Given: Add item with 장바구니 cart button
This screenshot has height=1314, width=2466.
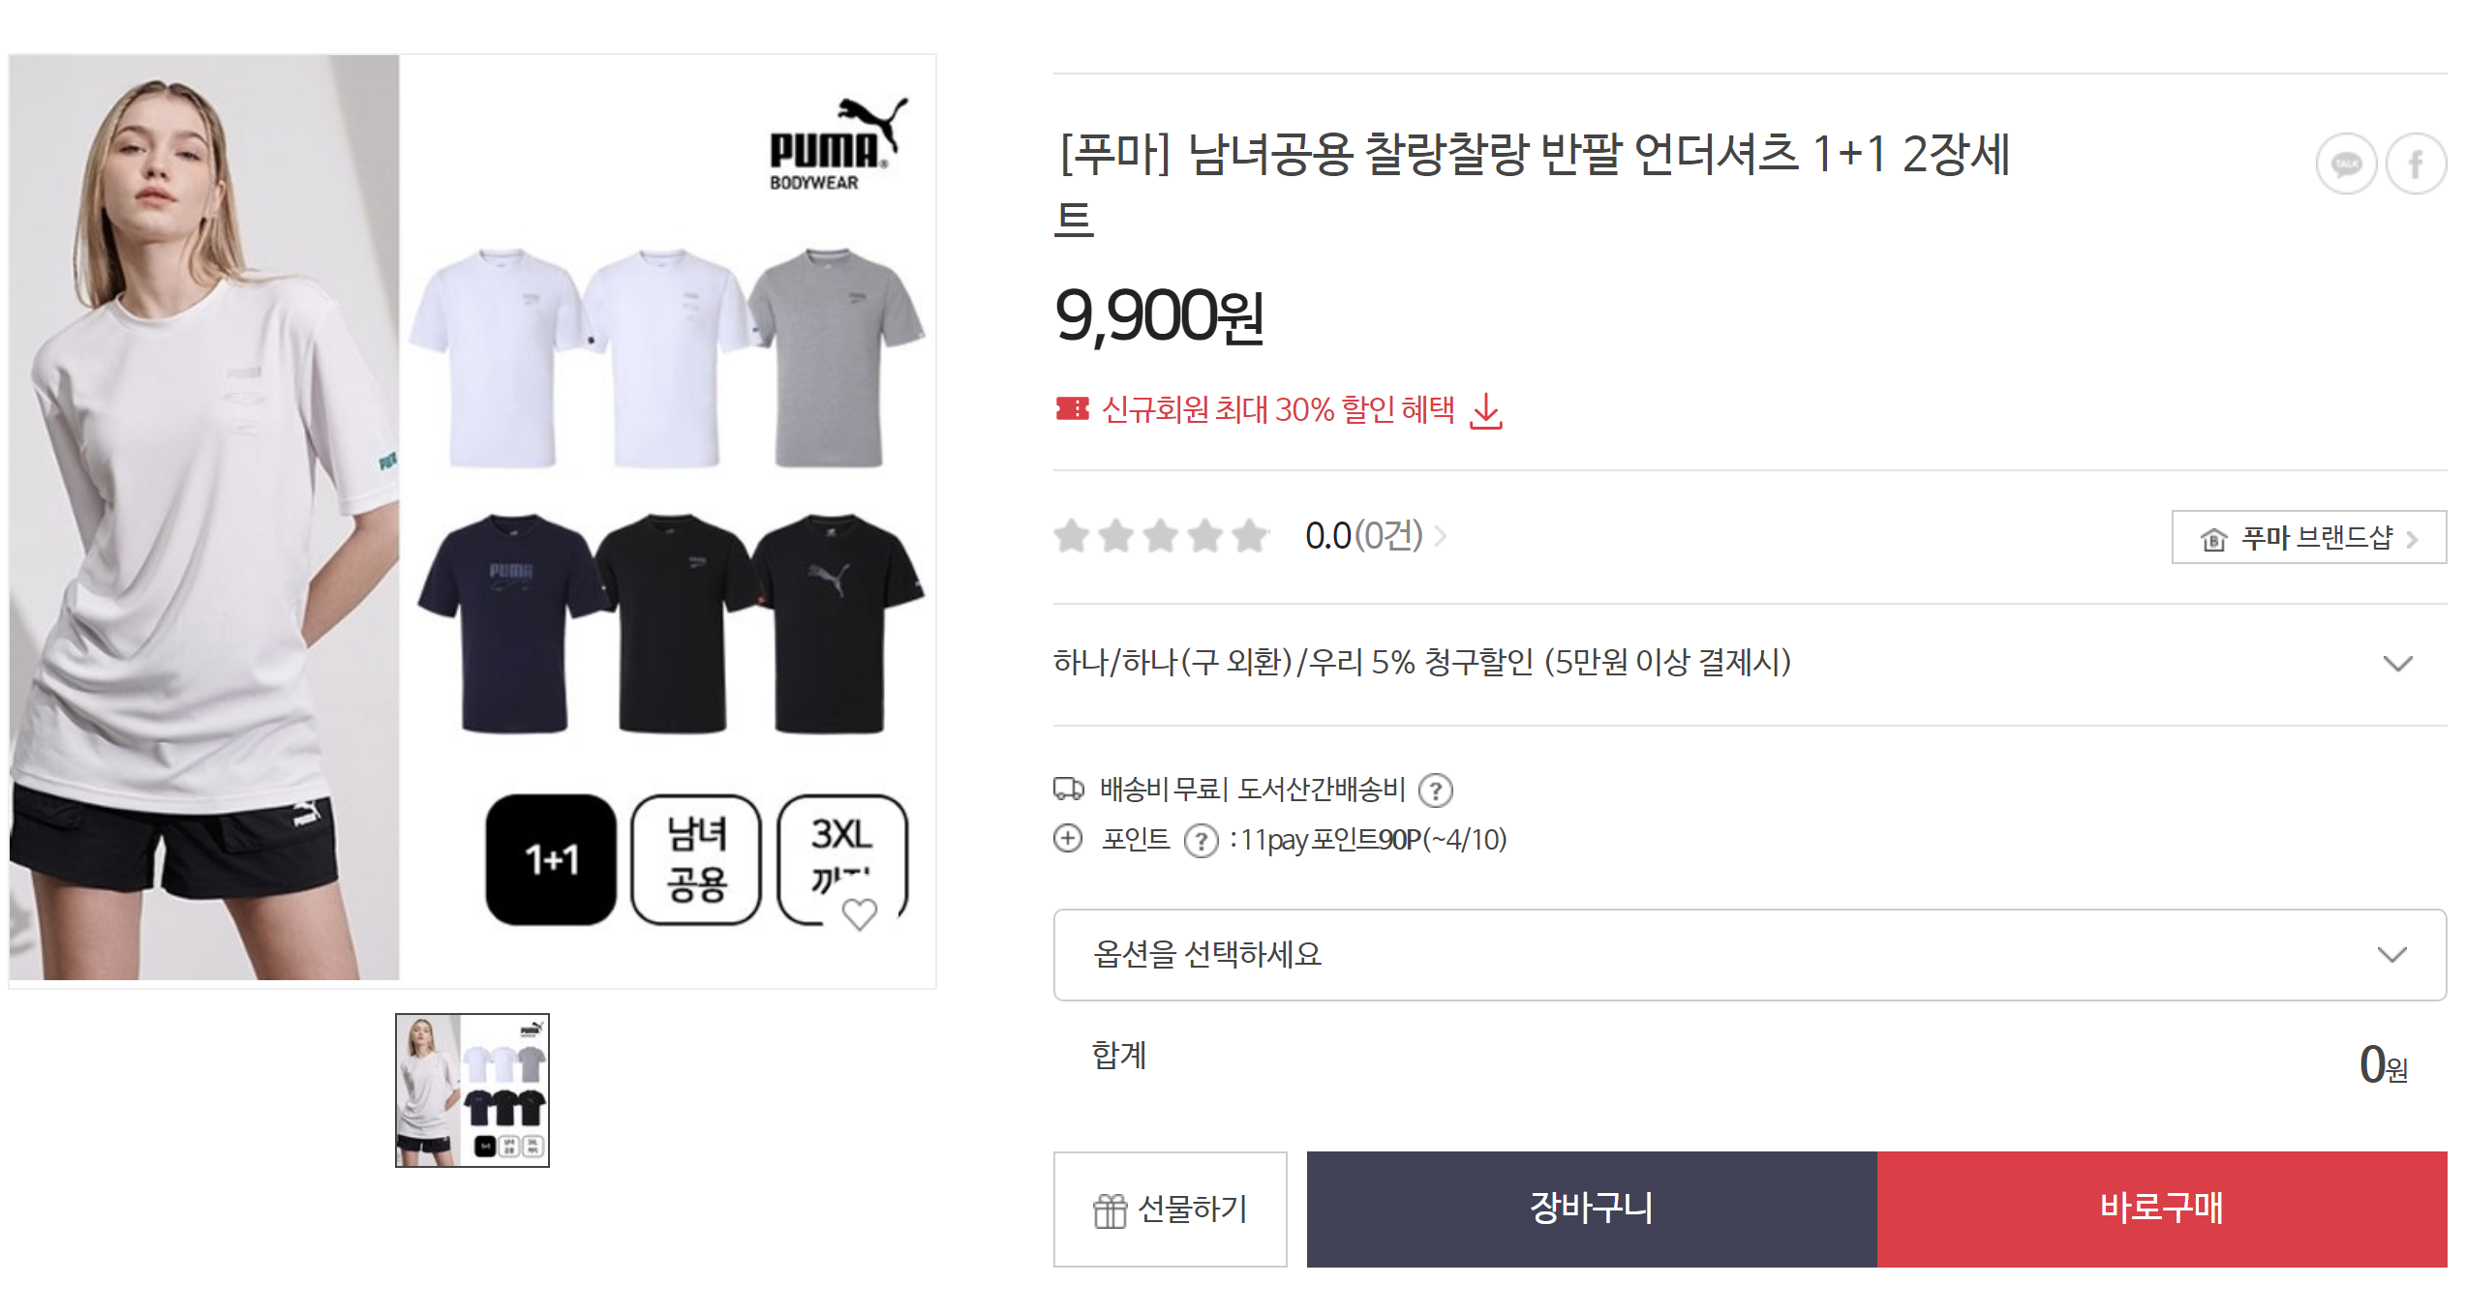Looking at the screenshot, I should [x=1591, y=1209].
